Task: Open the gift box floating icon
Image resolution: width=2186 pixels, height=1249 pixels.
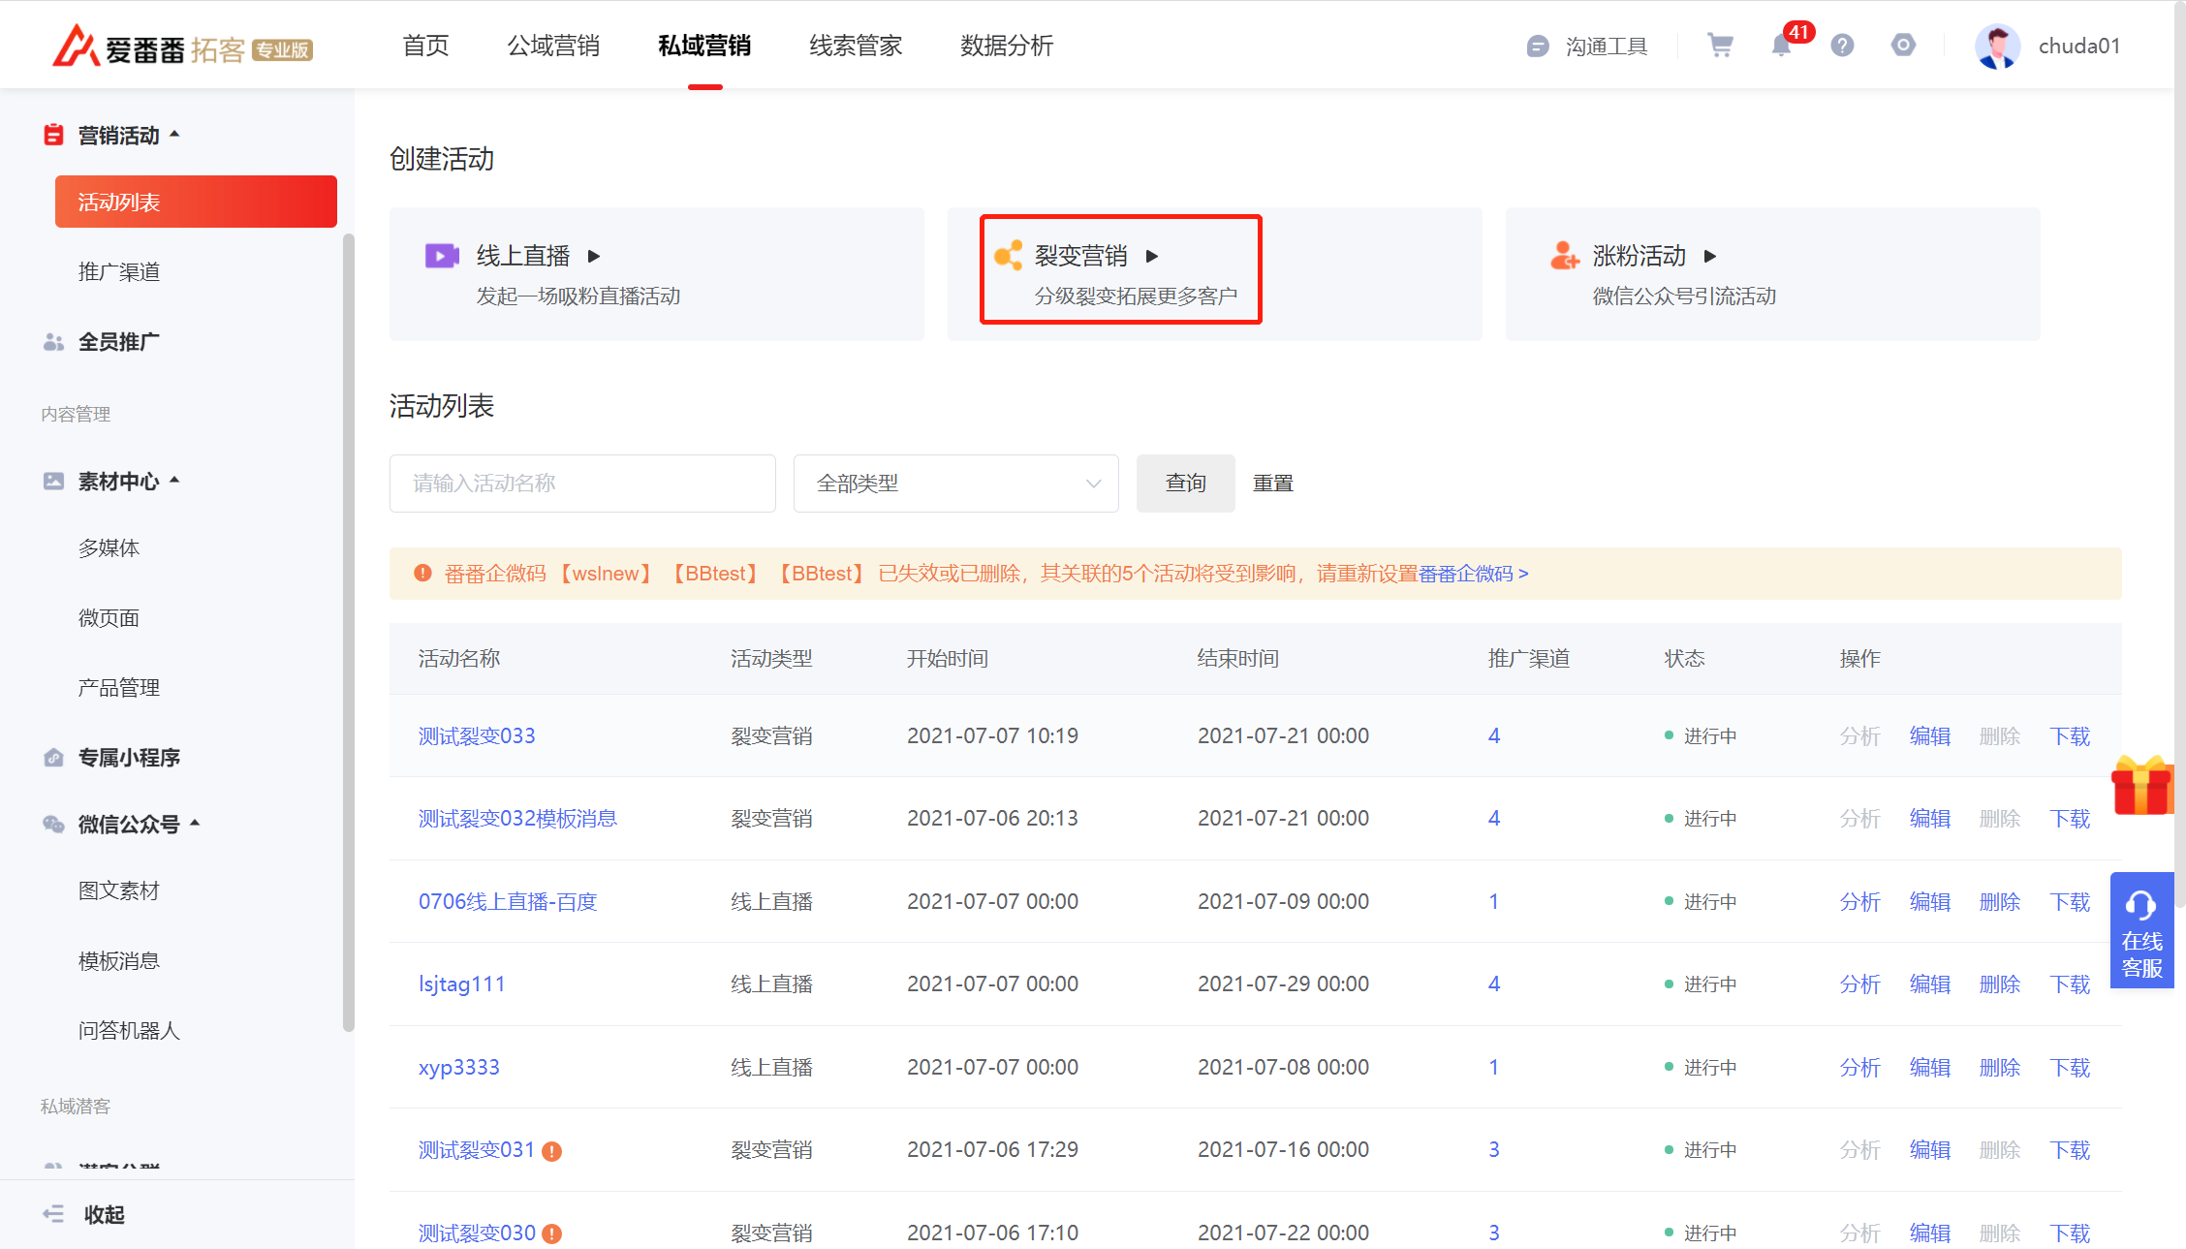Action: coord(2141,786)
